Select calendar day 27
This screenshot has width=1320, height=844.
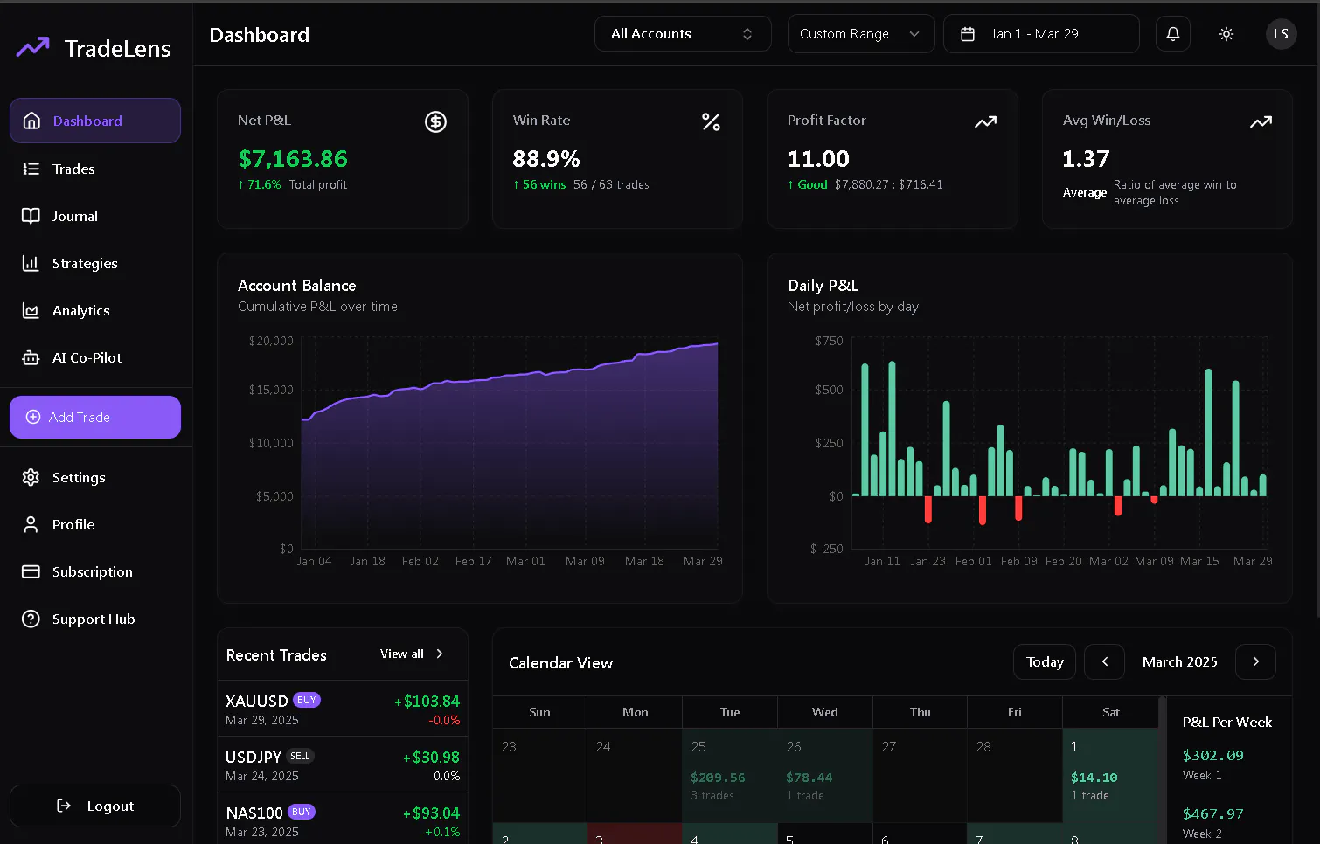tap(920, 775)
